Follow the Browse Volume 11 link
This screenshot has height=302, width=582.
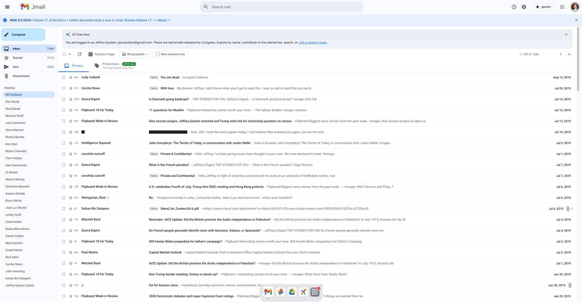[140, 20]
